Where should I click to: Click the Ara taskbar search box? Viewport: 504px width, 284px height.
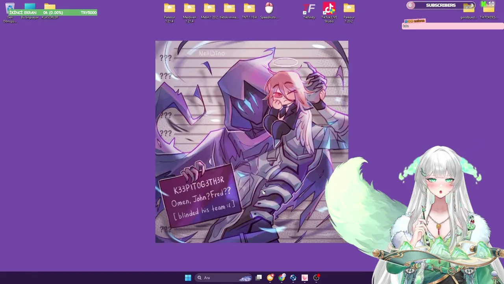point(224,278)
